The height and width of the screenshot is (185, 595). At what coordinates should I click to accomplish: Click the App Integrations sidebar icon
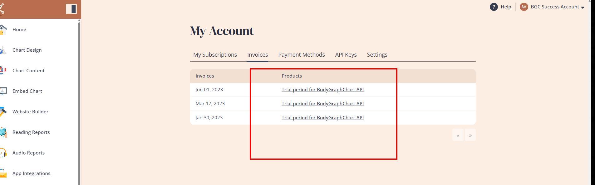(x=3, y=173)
